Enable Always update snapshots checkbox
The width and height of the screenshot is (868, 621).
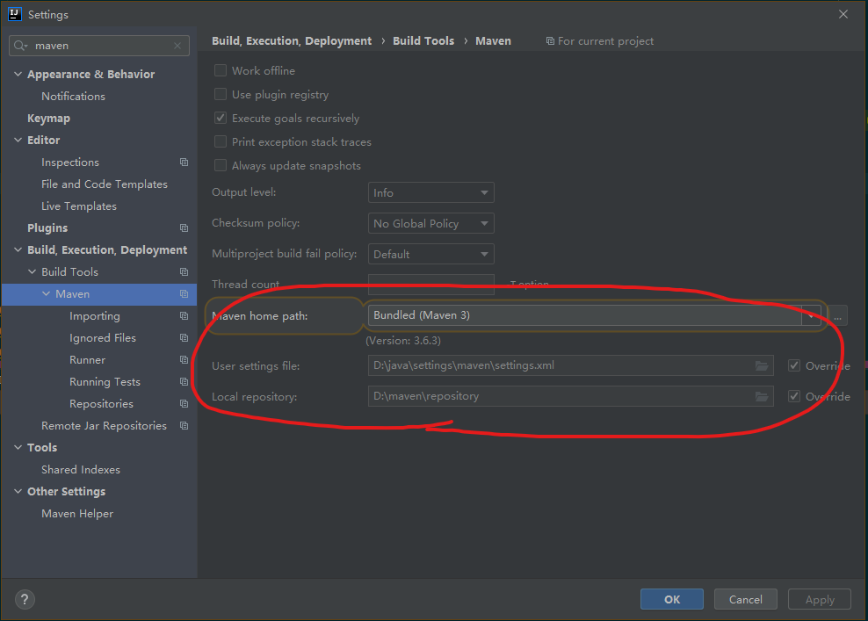click(221, 165)
